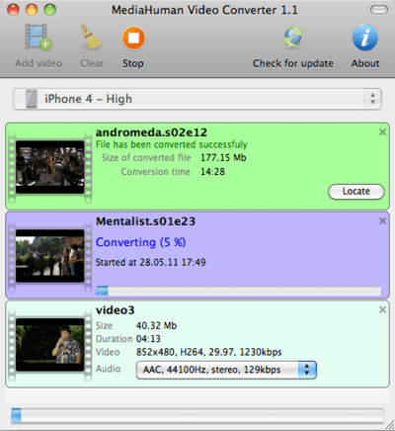The image size is (395, 431).
Task: Click the window resize grip corner
Action: [389, 425]
